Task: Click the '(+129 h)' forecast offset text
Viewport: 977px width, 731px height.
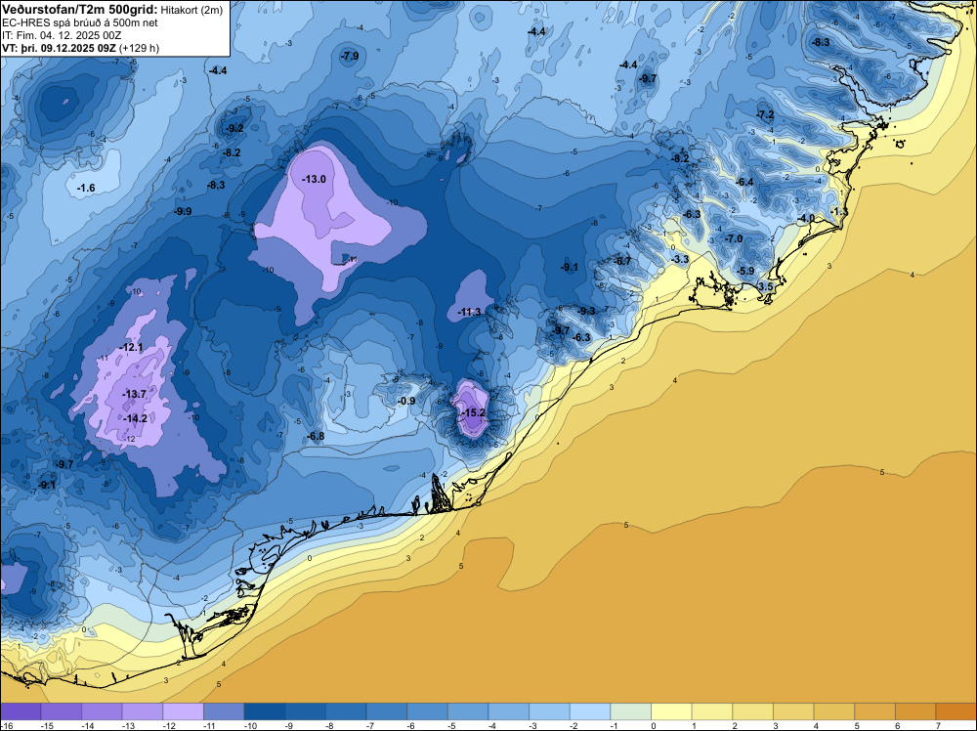Action: pos(139,47)
